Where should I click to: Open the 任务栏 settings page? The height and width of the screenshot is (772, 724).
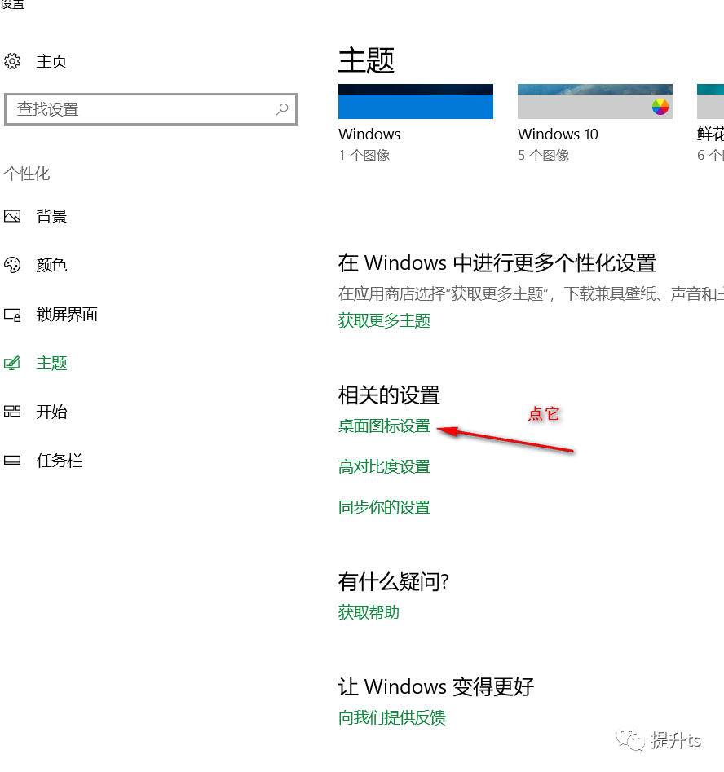(x=59, y=461)
